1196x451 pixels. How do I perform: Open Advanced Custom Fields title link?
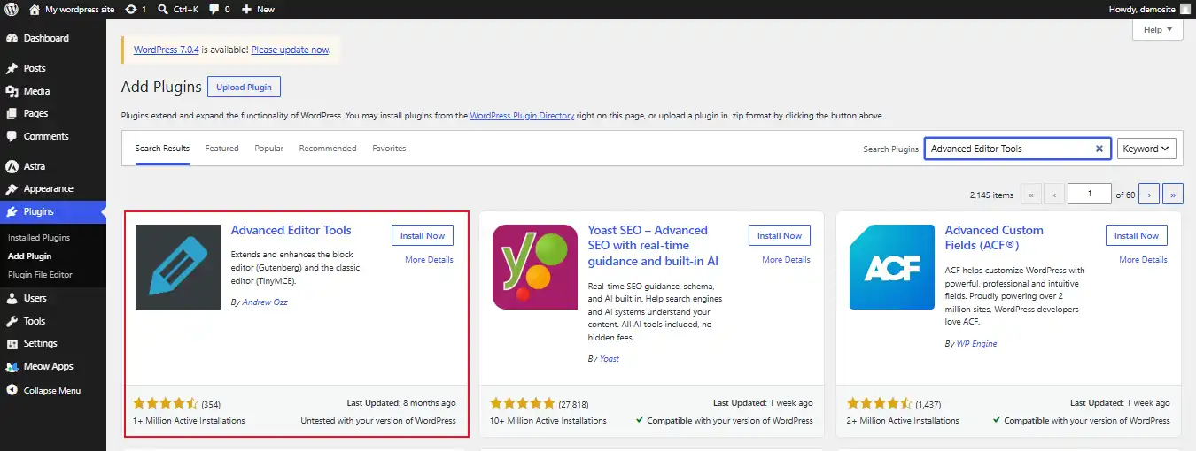click(x=994, y=238)
